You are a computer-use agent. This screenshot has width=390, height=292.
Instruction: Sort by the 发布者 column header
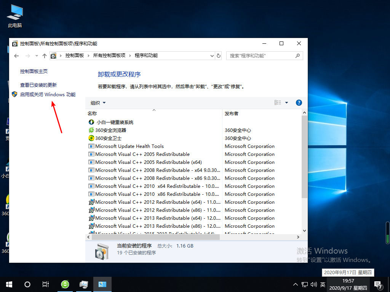click(x=232, y=114)
